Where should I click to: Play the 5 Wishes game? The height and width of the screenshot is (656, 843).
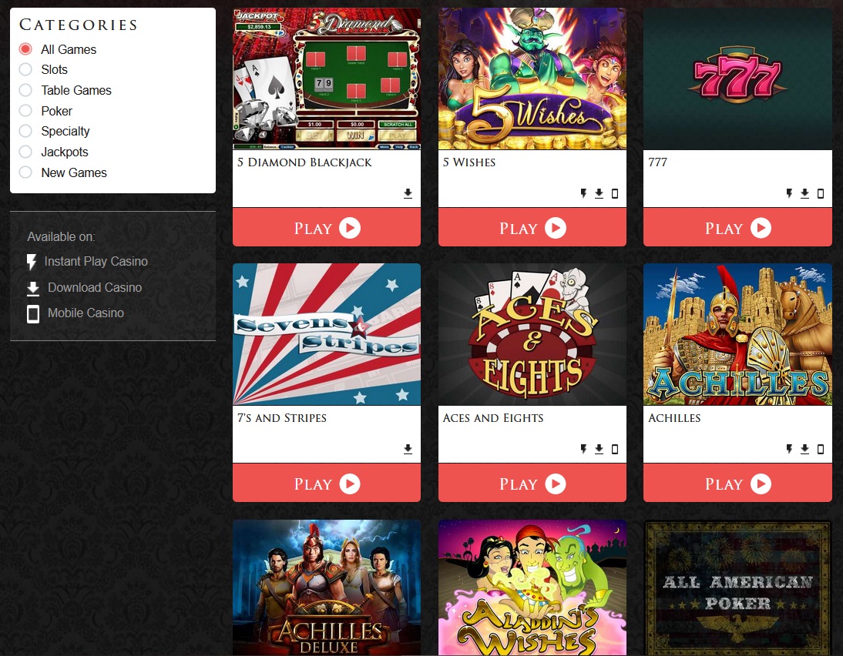[x=532, y=228]
